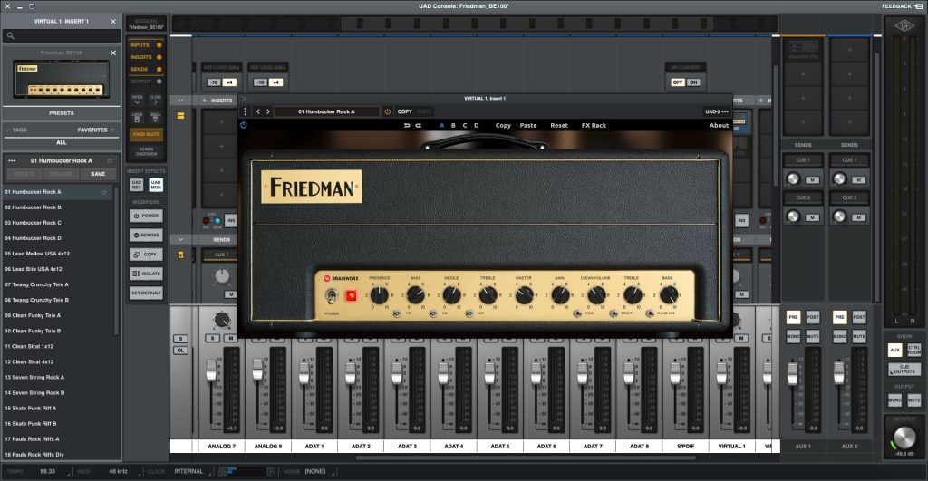The width and height of the screenshot is (928, 481).
Task: Select amp setting B
Action: pos(453,125)
